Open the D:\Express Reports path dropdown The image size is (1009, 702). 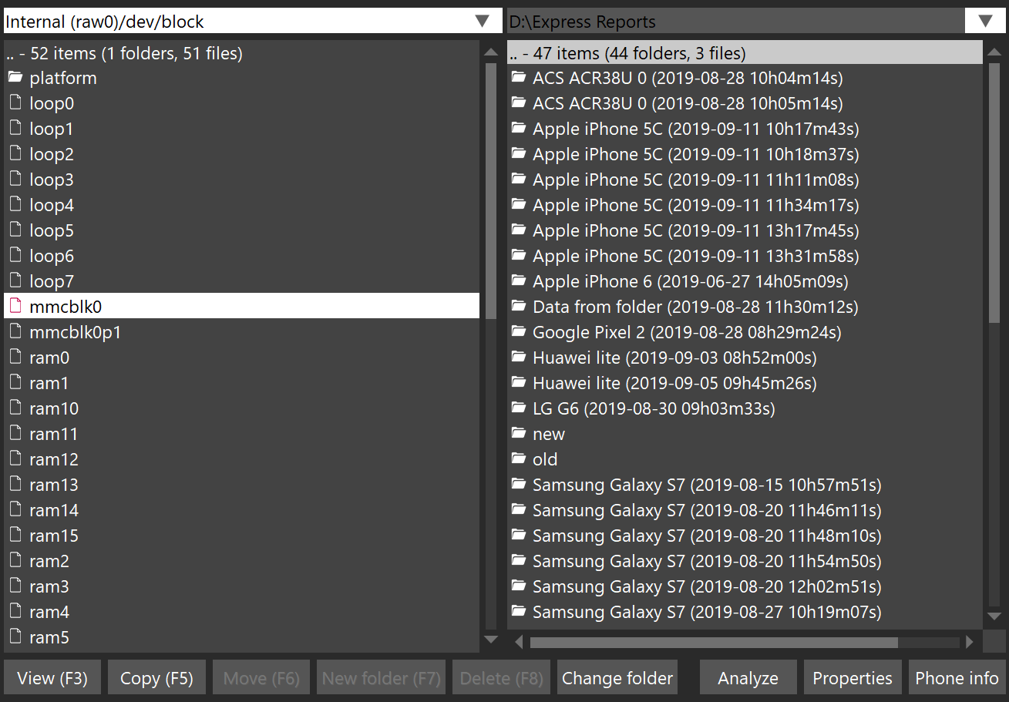(x=985, y=21)
